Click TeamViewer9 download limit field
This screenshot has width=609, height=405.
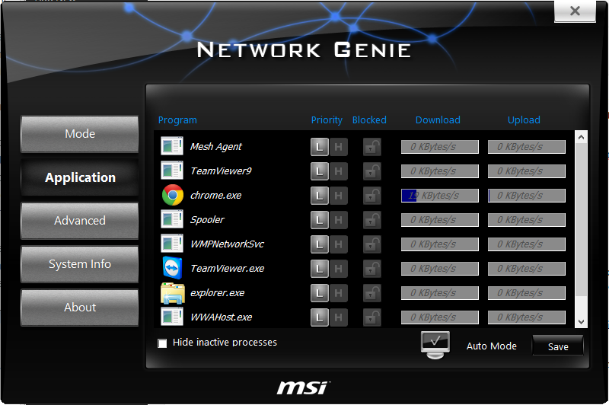(x=440, y=171)
